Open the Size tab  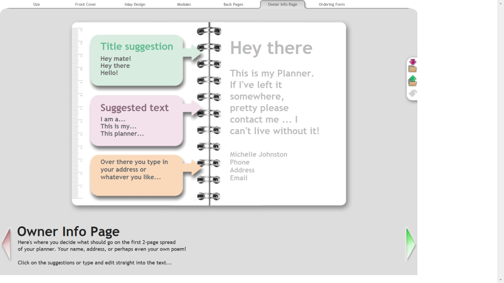pyautogui.click(x=36, y=4)
